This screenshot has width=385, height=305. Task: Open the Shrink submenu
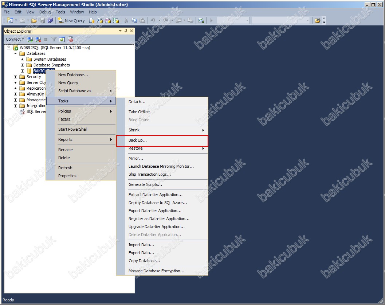click(162, 130)
